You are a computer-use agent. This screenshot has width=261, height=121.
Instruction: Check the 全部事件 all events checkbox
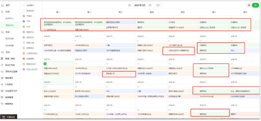click(x=24, y=6)
